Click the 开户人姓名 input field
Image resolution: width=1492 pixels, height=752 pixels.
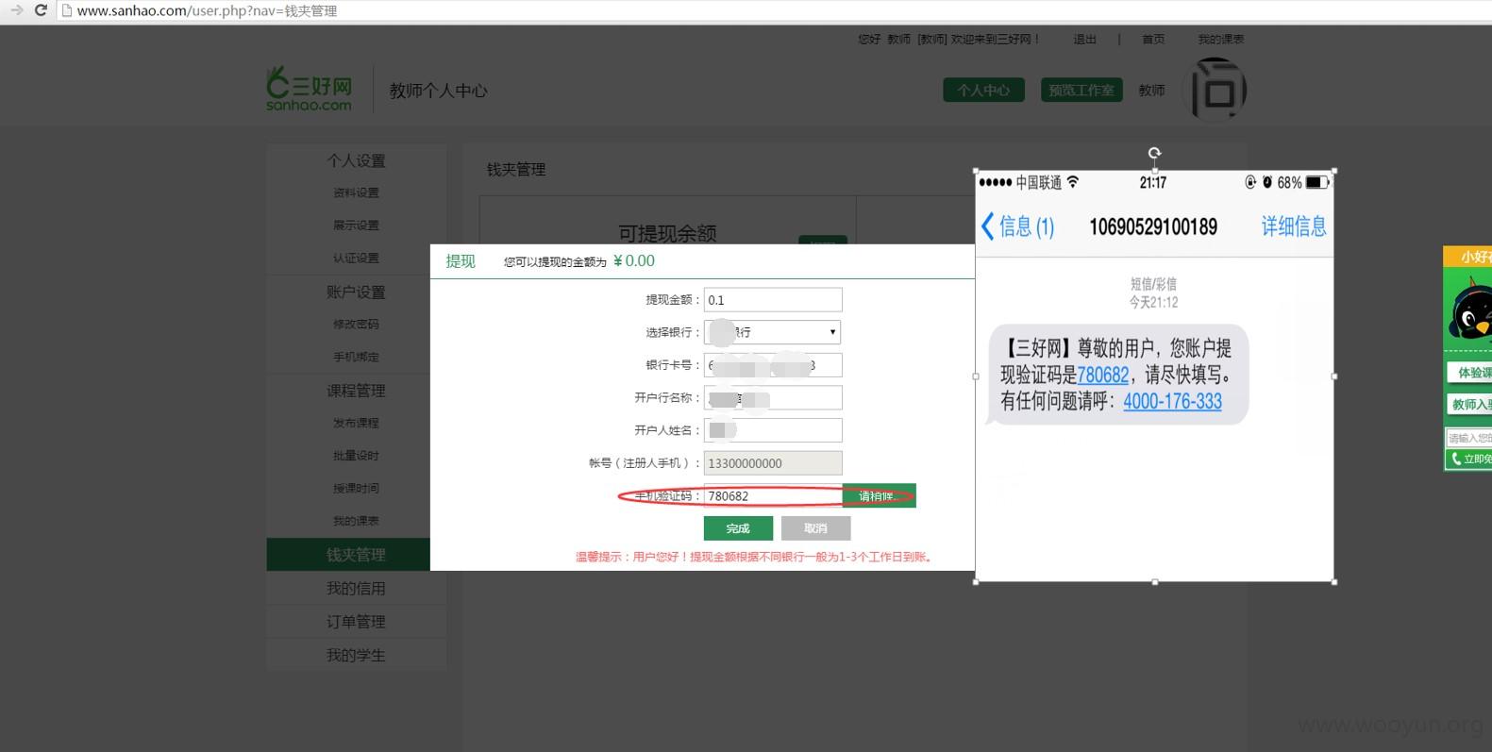773,430
